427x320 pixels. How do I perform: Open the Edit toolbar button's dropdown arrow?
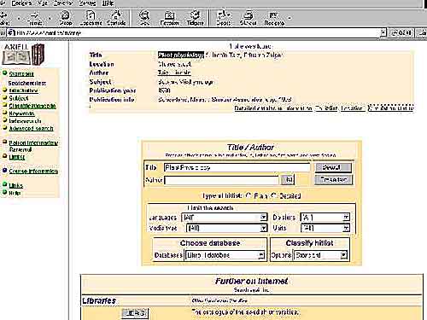click(x=290, y=18)
